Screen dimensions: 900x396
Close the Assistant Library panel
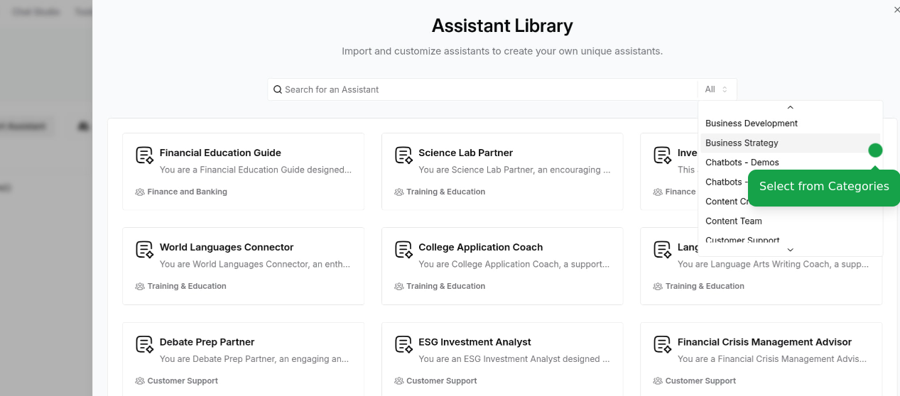click(896, 9)
